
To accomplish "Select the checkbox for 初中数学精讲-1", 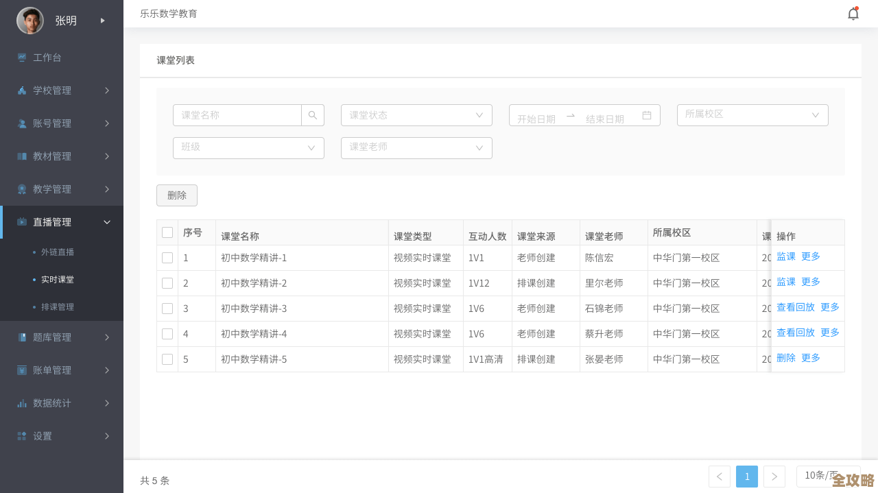I will [x=167, y=258].
